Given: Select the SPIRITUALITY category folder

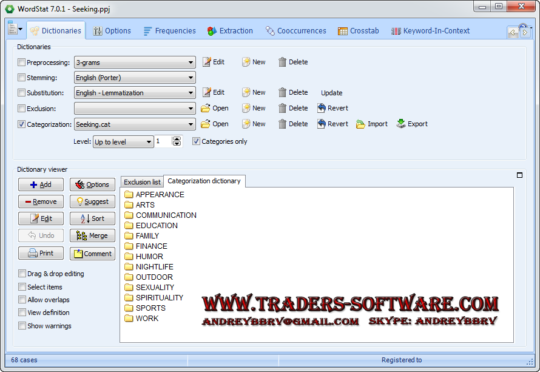Looking at the screenshot, I should (159, 298).
